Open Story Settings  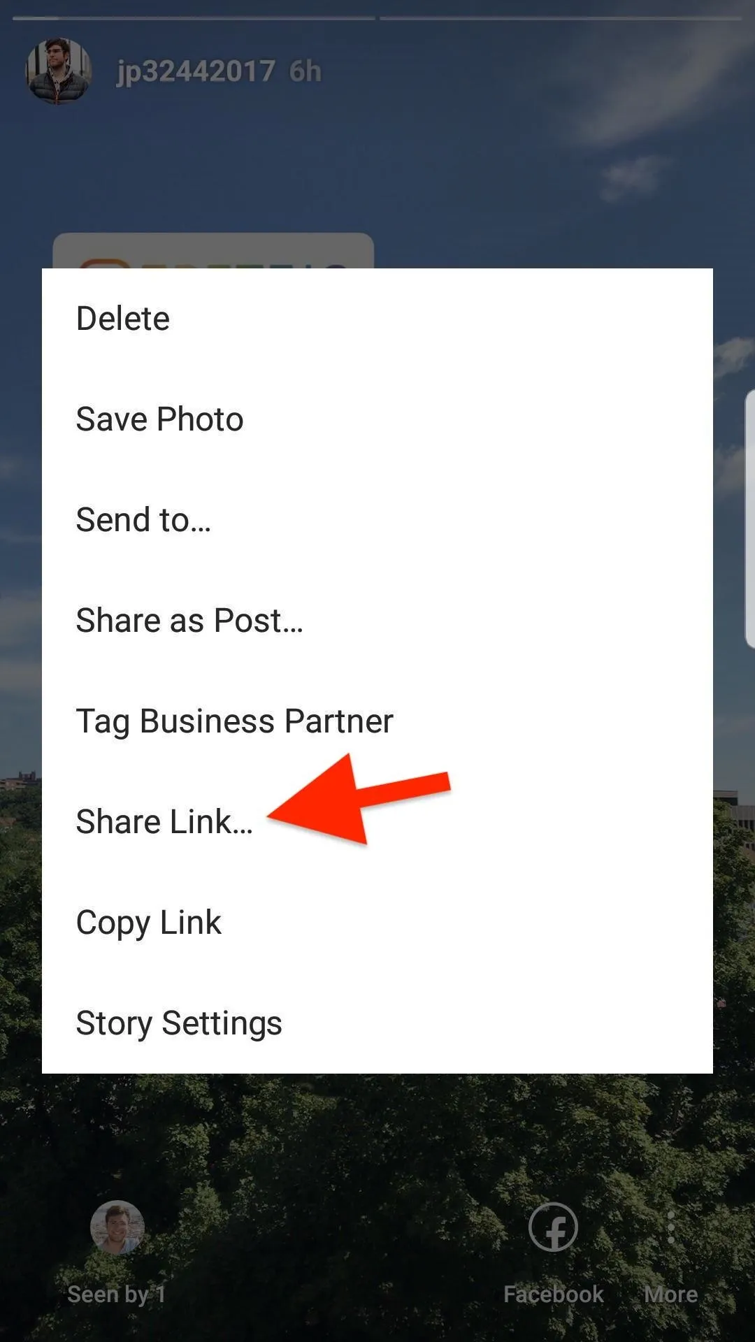[377, 1023]
